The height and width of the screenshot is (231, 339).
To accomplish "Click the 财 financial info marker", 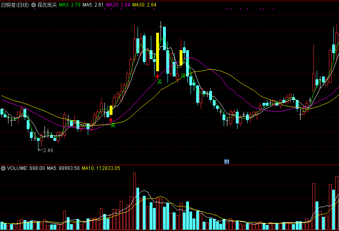I will point(227,161).
